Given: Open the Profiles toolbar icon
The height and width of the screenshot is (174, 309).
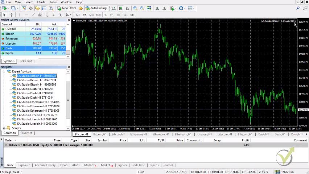Looking at the screenshot, I should [x=13, y=8].
